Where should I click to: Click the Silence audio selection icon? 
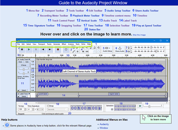tap(87, 51)
